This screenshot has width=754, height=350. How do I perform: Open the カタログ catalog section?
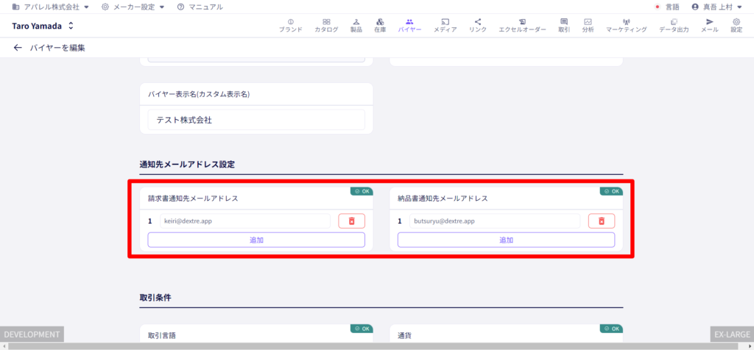coord(326,26)
